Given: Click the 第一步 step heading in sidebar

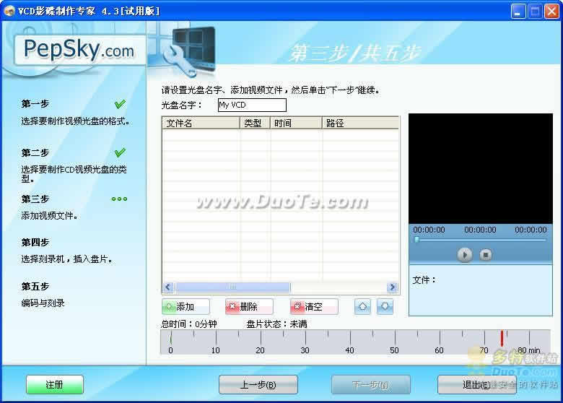Looking at the screenshot, I should 35,104.
